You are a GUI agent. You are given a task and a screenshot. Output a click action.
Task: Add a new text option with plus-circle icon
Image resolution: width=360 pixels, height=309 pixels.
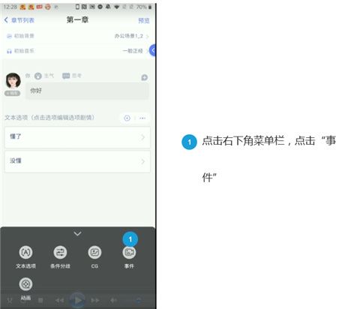tap(127, 118)
